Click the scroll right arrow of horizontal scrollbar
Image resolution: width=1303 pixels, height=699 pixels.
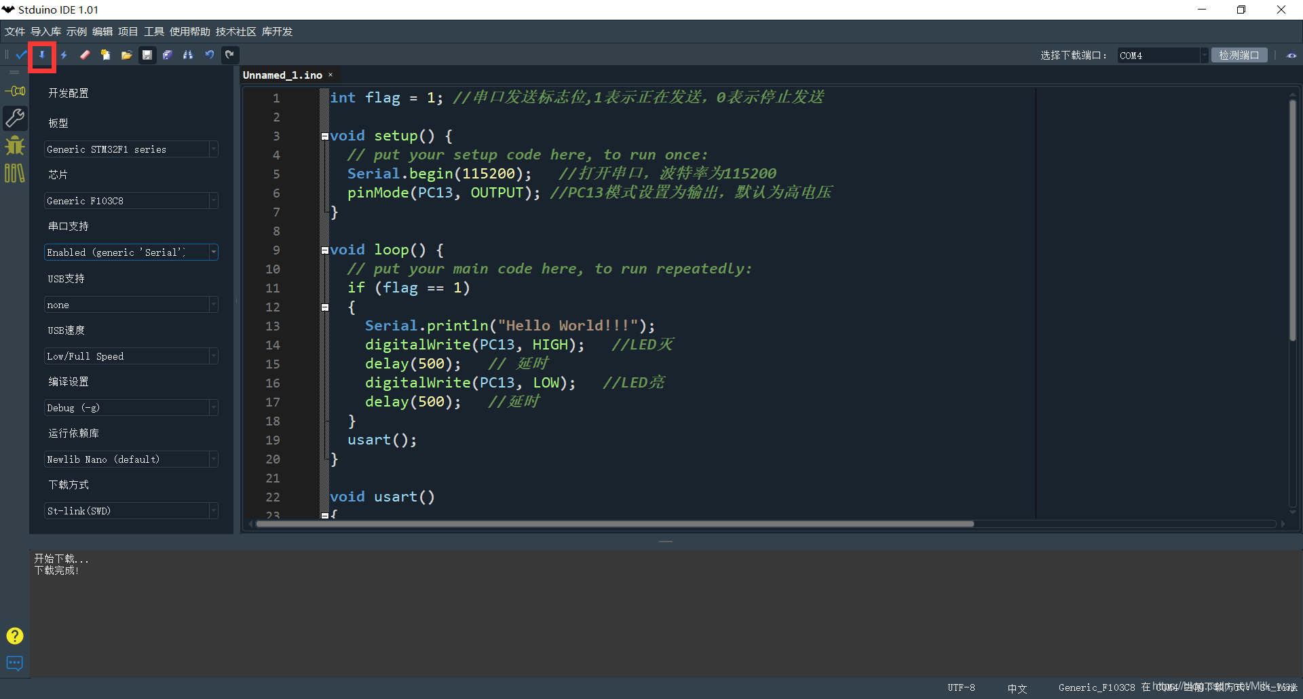pyautogui.click(x=1283, y=524)
